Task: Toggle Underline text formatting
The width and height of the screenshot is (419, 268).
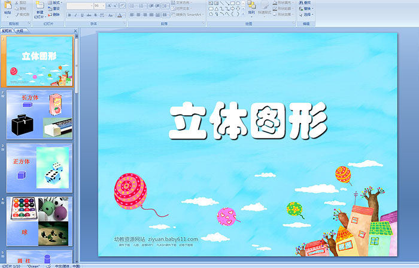Action: 81,15
